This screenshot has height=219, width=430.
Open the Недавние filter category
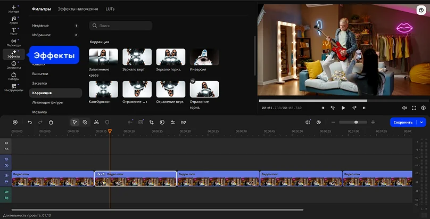point(55,26)
